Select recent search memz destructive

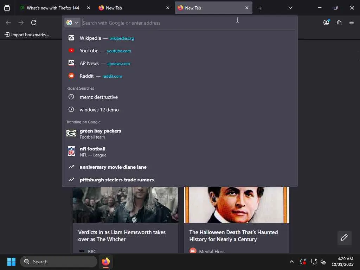tap(180, 97)
